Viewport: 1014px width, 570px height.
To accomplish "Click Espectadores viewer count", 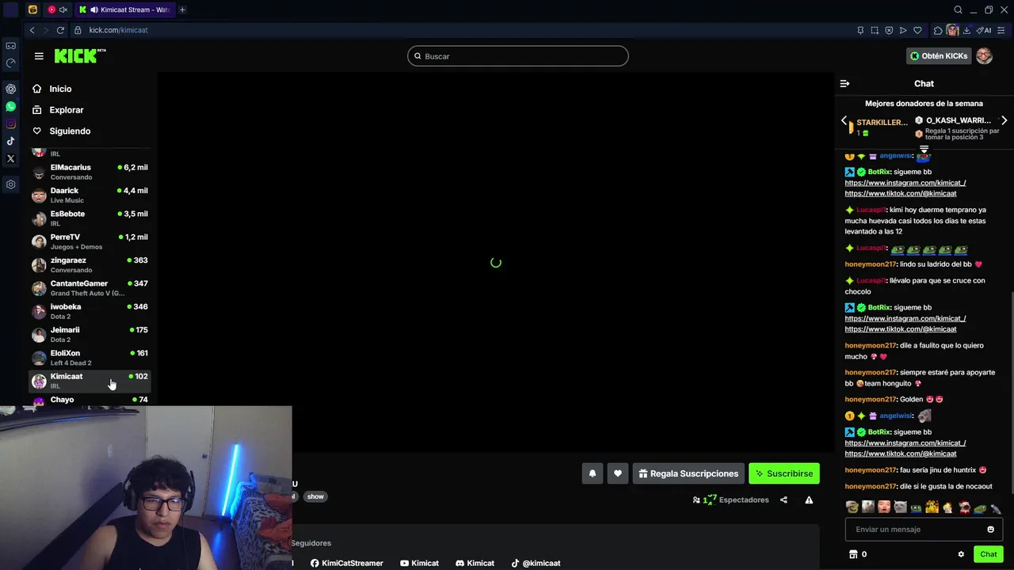I will pos(730,500).
